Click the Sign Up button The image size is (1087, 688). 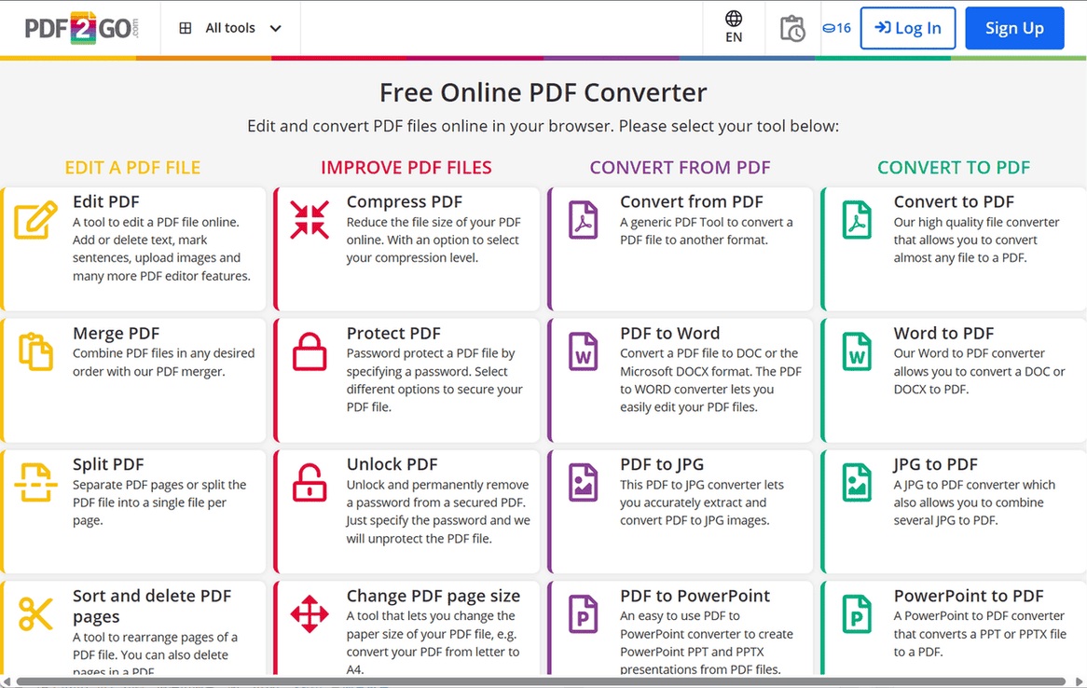1014,28
